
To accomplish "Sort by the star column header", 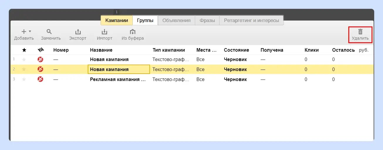I will click(x=24, y=50).
